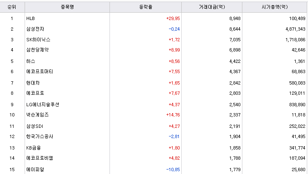
Task: Click 현대차 trading value 2,842
Action: click(235, 83)
